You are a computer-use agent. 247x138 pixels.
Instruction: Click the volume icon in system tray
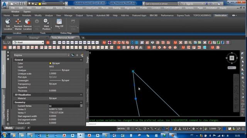pyautogui.click(x=223, y=135)
